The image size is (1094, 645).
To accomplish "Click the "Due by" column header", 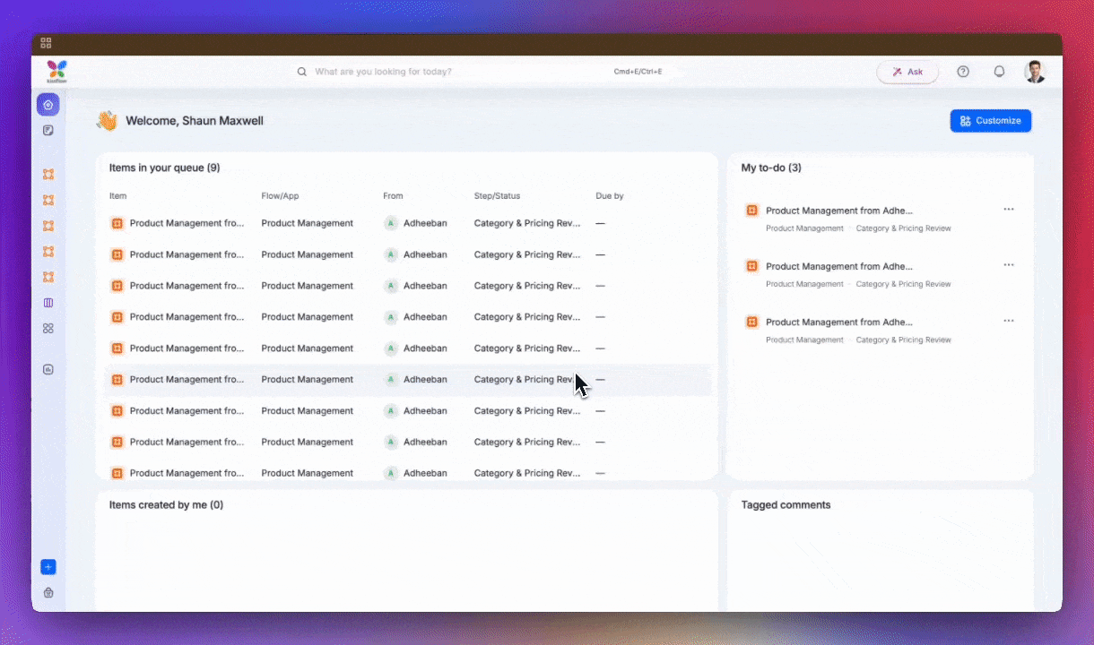I will [609, 195].
